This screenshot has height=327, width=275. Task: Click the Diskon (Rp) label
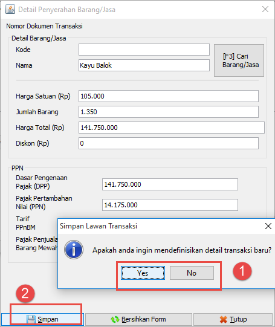pos(33,143)
